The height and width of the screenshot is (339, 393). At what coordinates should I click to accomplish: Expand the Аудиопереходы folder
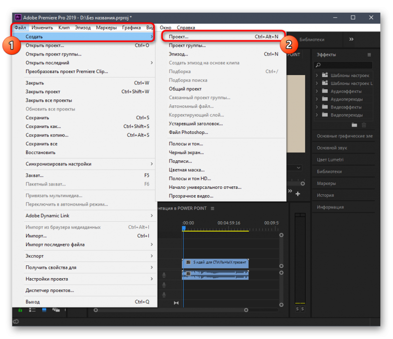point(317,99)
